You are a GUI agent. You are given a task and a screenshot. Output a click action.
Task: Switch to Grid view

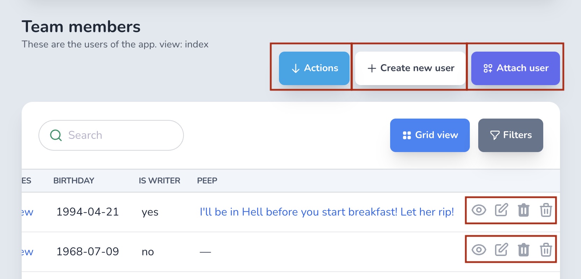pos(430,135)
